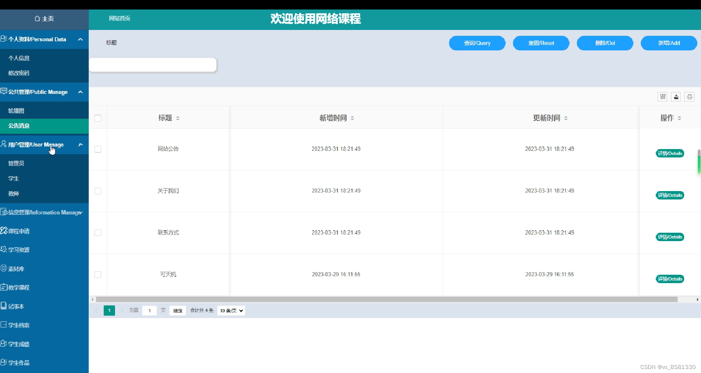Image resolution: width=701 pixels, height=373 pixels.
Task: Click the 记事本 notebook icon
Action: (x=4, y=306)
